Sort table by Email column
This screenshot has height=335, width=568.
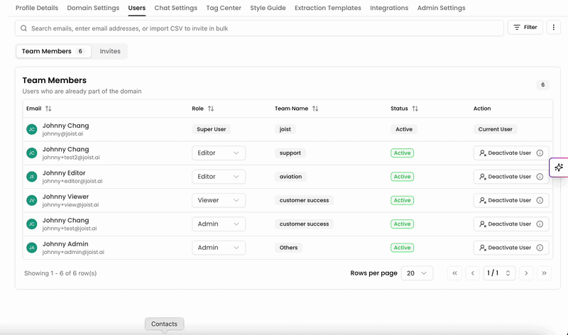pos(48,109)
